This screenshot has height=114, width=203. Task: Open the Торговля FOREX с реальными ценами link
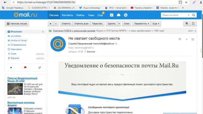[x=74, y=31]
